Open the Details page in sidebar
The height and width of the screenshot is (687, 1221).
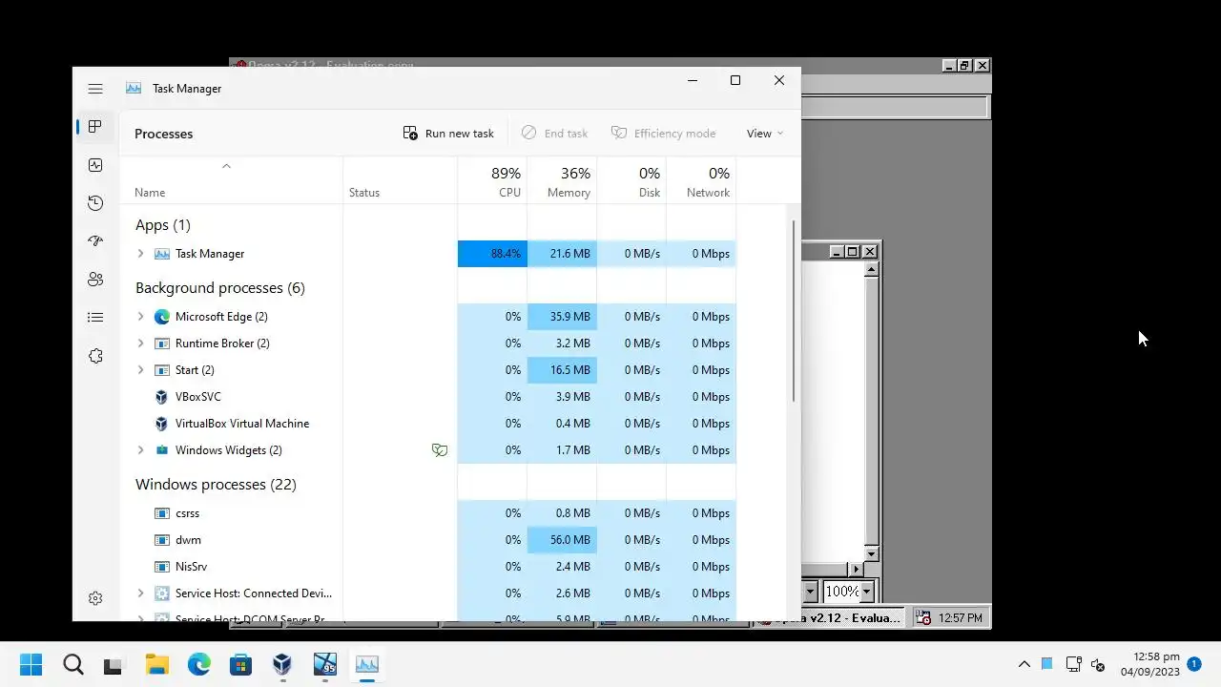pyautogui.click(x=95, y=318)
